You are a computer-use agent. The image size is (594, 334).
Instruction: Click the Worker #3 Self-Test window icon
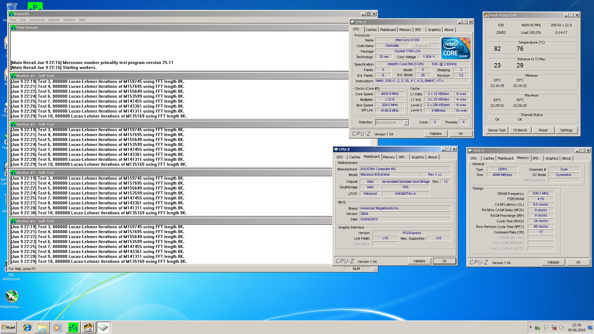(13, 173)
